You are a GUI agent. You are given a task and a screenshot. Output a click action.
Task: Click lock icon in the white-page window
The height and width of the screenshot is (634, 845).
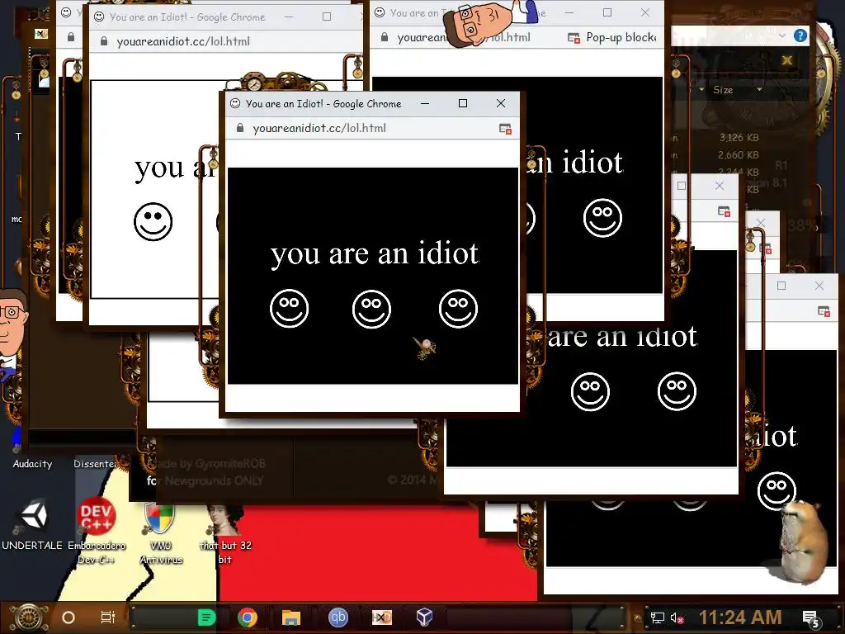point(104,41)
